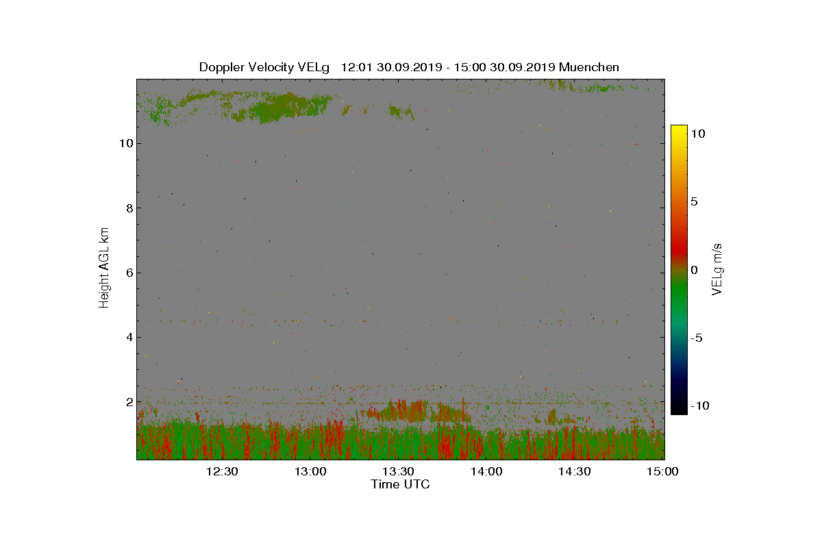Viewport: 822px width, 548px height.
Task: Click the 14:00 time tick label
Action: point(486,471)
